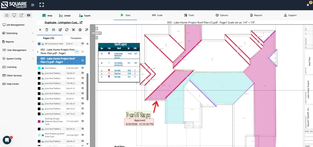The image size is (313, 147).
Task: Show the Joist Roof Rafters 185.94 LF takeoff
Action: click(83, 78)
